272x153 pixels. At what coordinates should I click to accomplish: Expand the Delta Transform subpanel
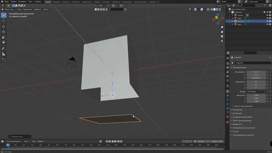243,106
